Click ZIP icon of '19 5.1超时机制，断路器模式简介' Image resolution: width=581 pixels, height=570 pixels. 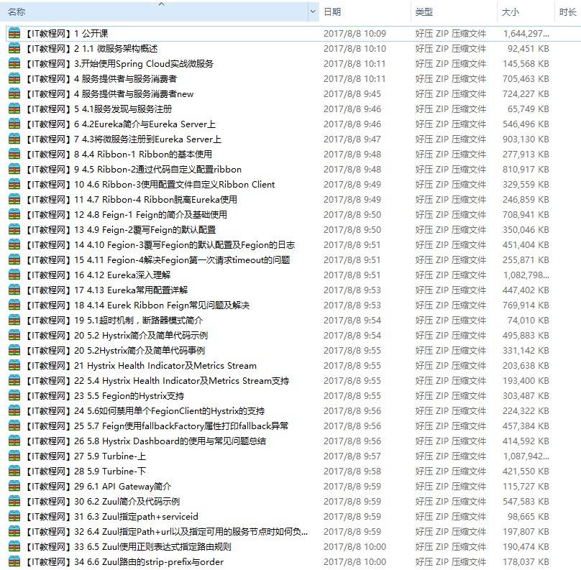click(x=14, y=321)
